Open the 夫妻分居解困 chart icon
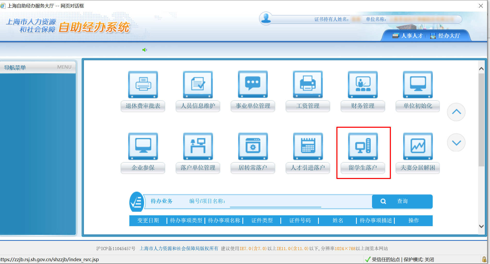This screenshot has height=264, width=490. tap(418, 146)
